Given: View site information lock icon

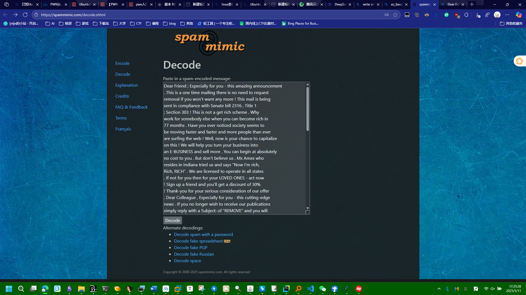Looking at the screenshot, I should coord(36,15).
